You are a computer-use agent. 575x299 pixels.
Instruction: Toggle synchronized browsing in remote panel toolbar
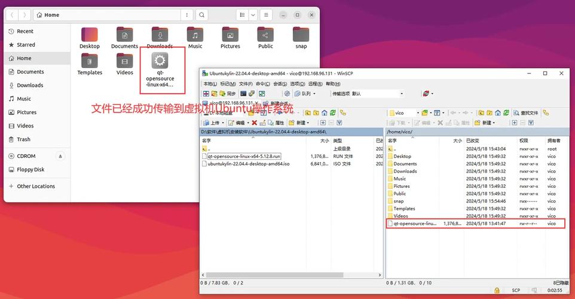coord(546,112)
